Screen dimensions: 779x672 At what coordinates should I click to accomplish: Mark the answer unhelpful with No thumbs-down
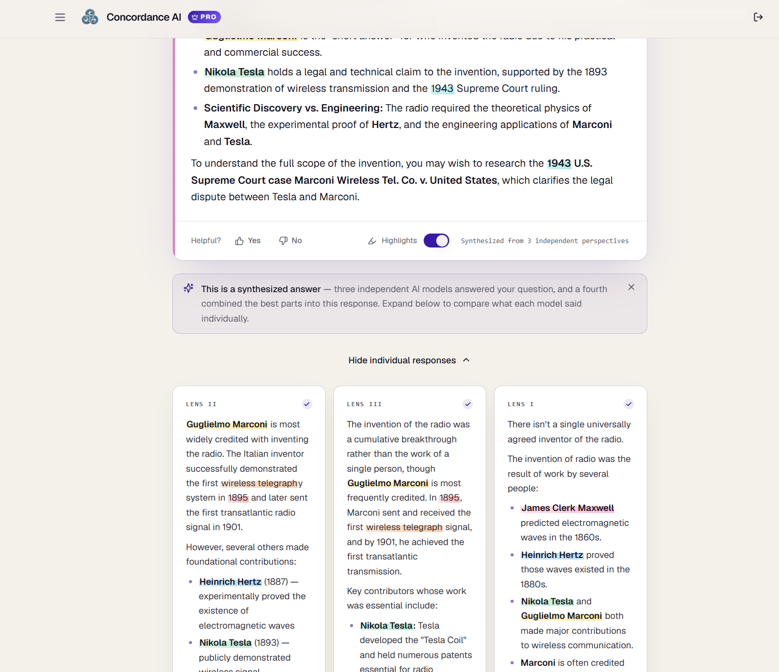point(291,241)
